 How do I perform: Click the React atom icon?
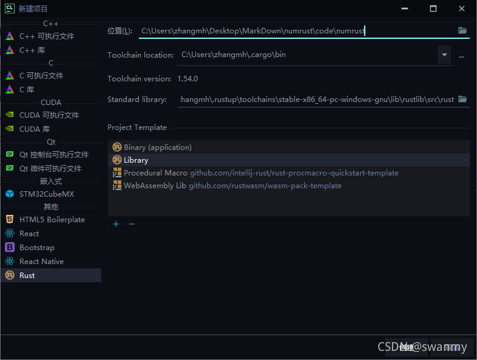click(x=10, y=233)
